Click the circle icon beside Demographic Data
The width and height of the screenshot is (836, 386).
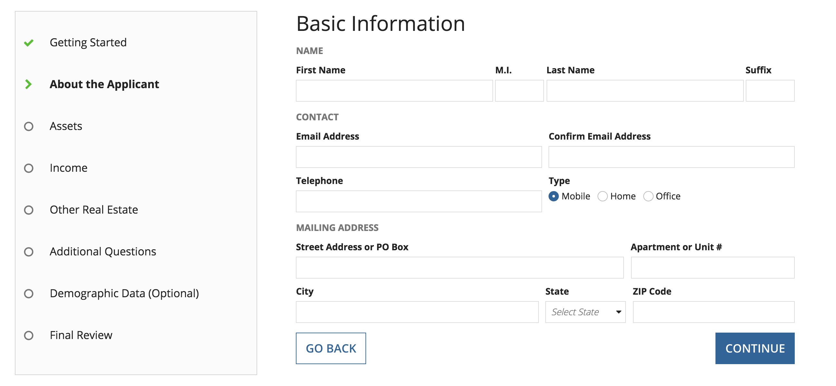tap(29, 293)
